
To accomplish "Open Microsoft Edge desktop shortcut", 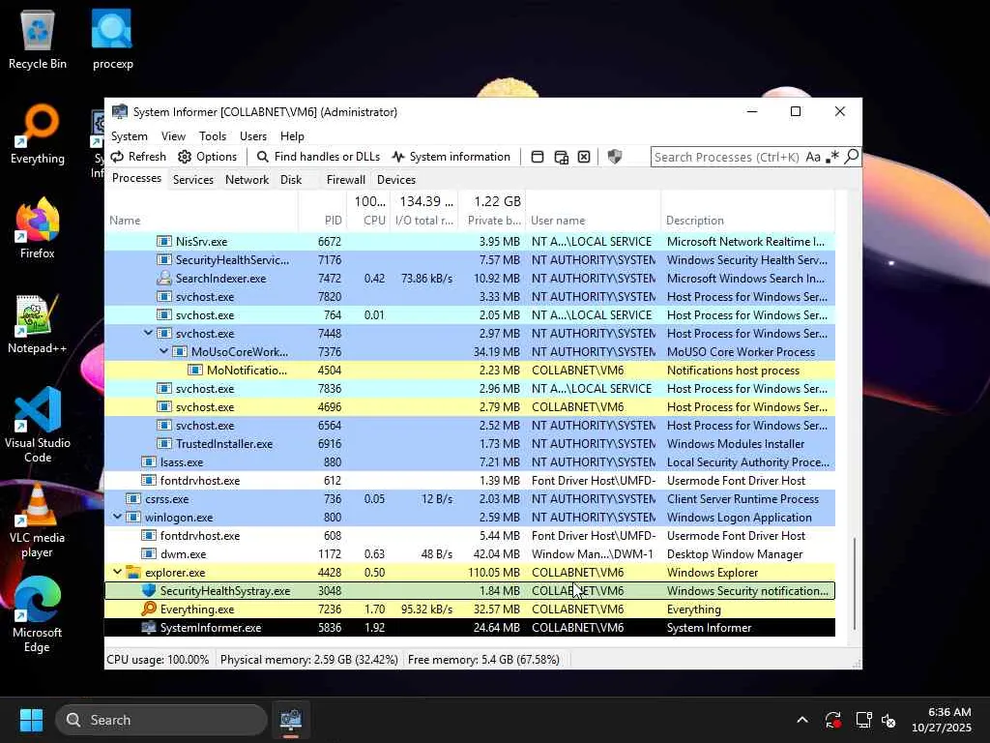I will pos(38,614).
